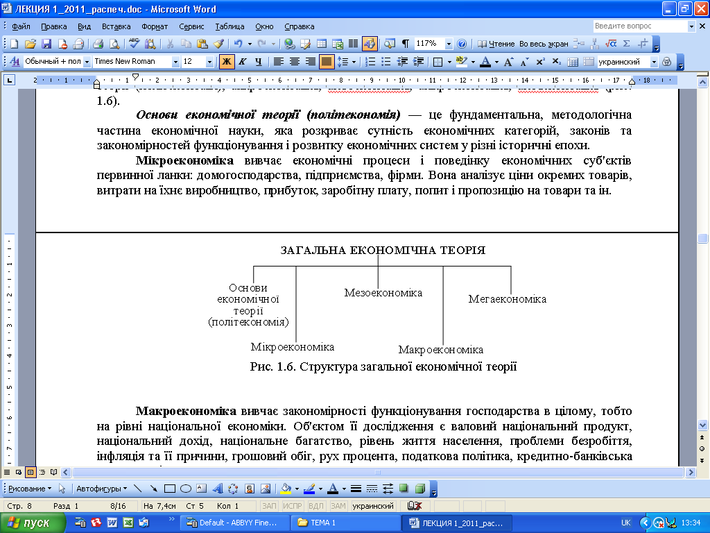Align text to the center
The width and height of the screenshot is (710, 533).
pos(294,62)
